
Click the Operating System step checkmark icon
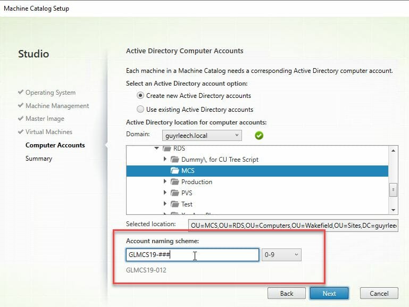click(21, 92)
